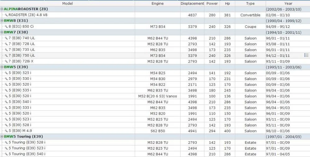Image resolution: width=310 pixels, height=157 pixels.
Task: Click year range 97/01 - 04/05
Action: [278, 154]
